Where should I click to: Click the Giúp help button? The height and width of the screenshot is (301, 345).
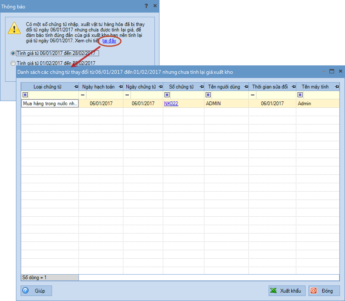pos(36,291)
